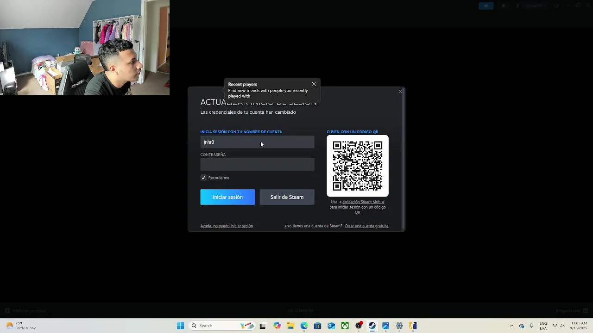Open the Copilot taskbar icon
The width and height of the screenshot is (593, 333).
point(277,326)
